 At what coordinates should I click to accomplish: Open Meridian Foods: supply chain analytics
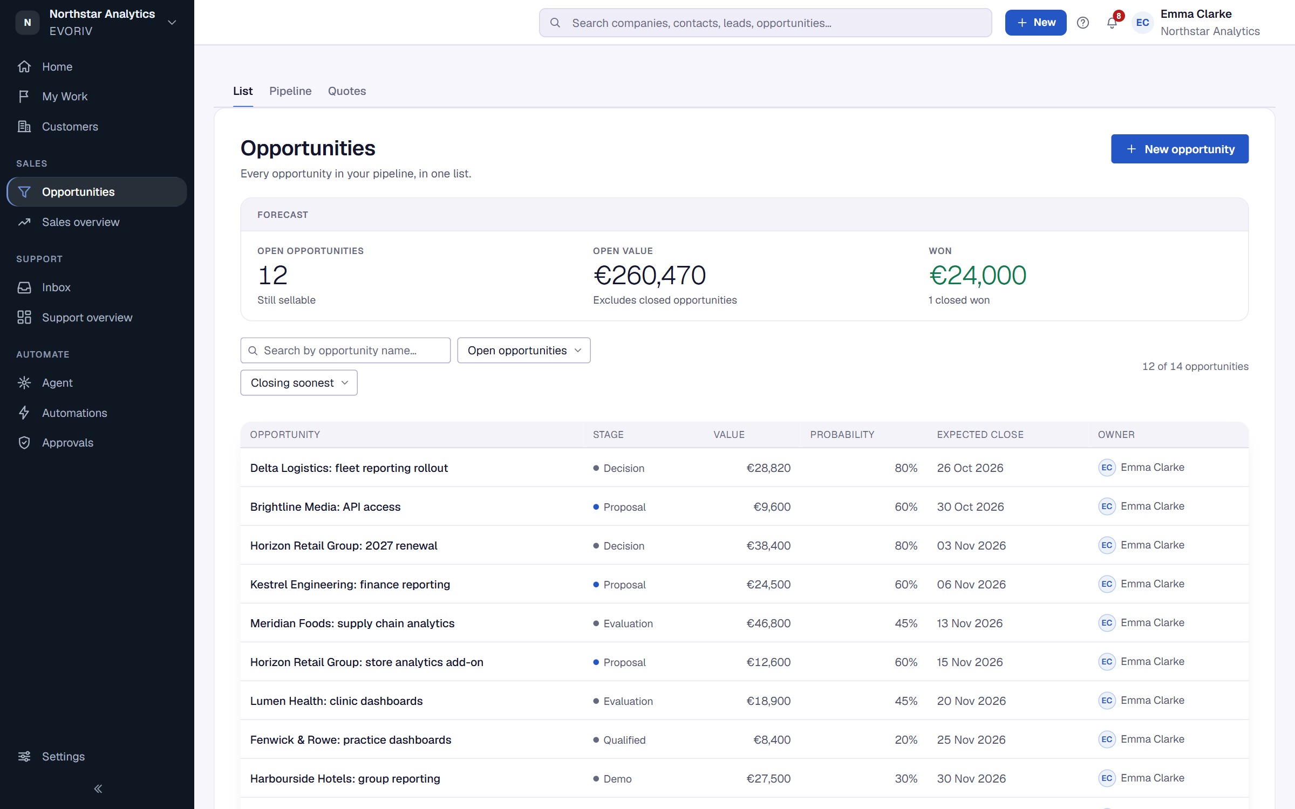click(x=352, y=623)
